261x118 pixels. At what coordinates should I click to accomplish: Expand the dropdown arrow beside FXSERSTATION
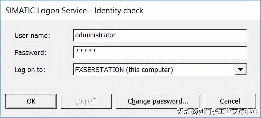[x=240, y=70]
